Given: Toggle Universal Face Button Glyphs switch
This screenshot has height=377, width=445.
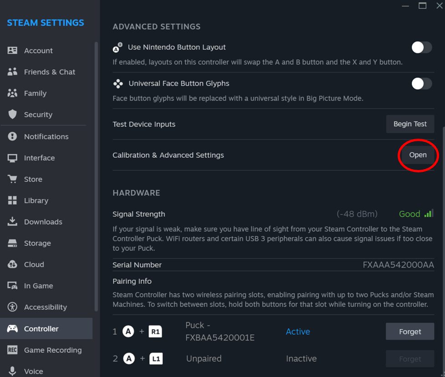Looking at the screenshot, I should [422, 84].
